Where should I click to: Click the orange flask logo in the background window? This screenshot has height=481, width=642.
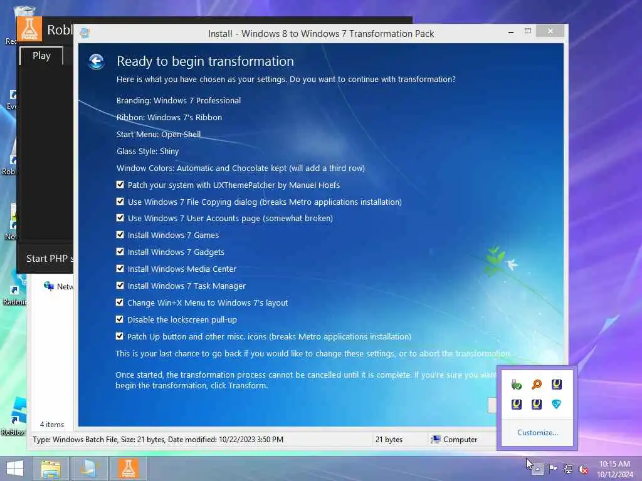pyautogui.click(x=29, y=29)
